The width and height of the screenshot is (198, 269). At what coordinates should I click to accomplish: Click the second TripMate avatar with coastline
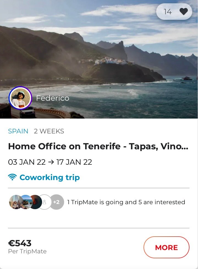click(26, 202)
